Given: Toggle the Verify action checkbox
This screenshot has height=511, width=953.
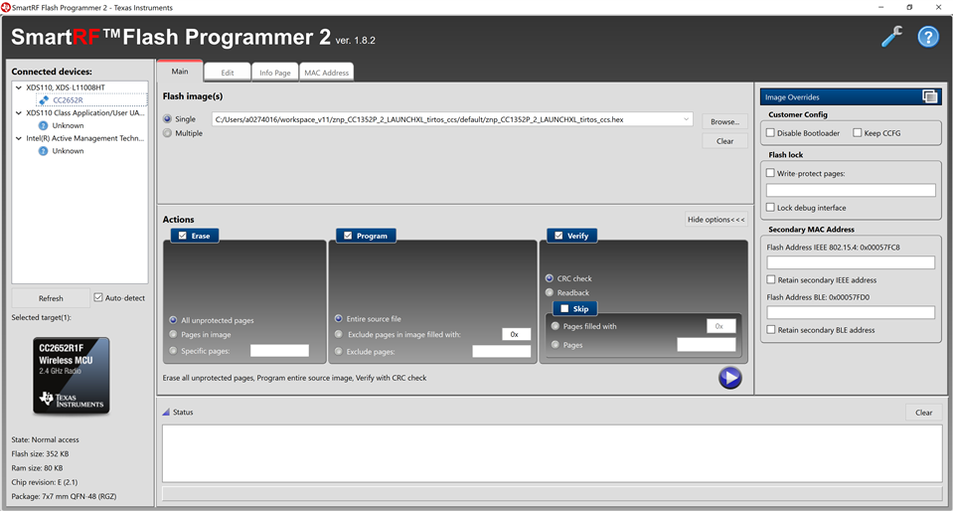Looking at the screenshot, I should (x=559, y=236).
